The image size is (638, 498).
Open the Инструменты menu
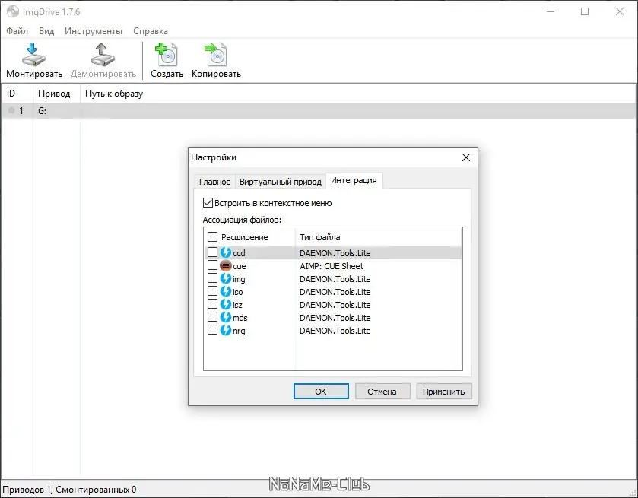point(94,31)
